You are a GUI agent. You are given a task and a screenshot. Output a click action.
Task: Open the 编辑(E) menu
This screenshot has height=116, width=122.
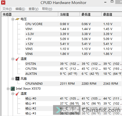tap(20, 9)
